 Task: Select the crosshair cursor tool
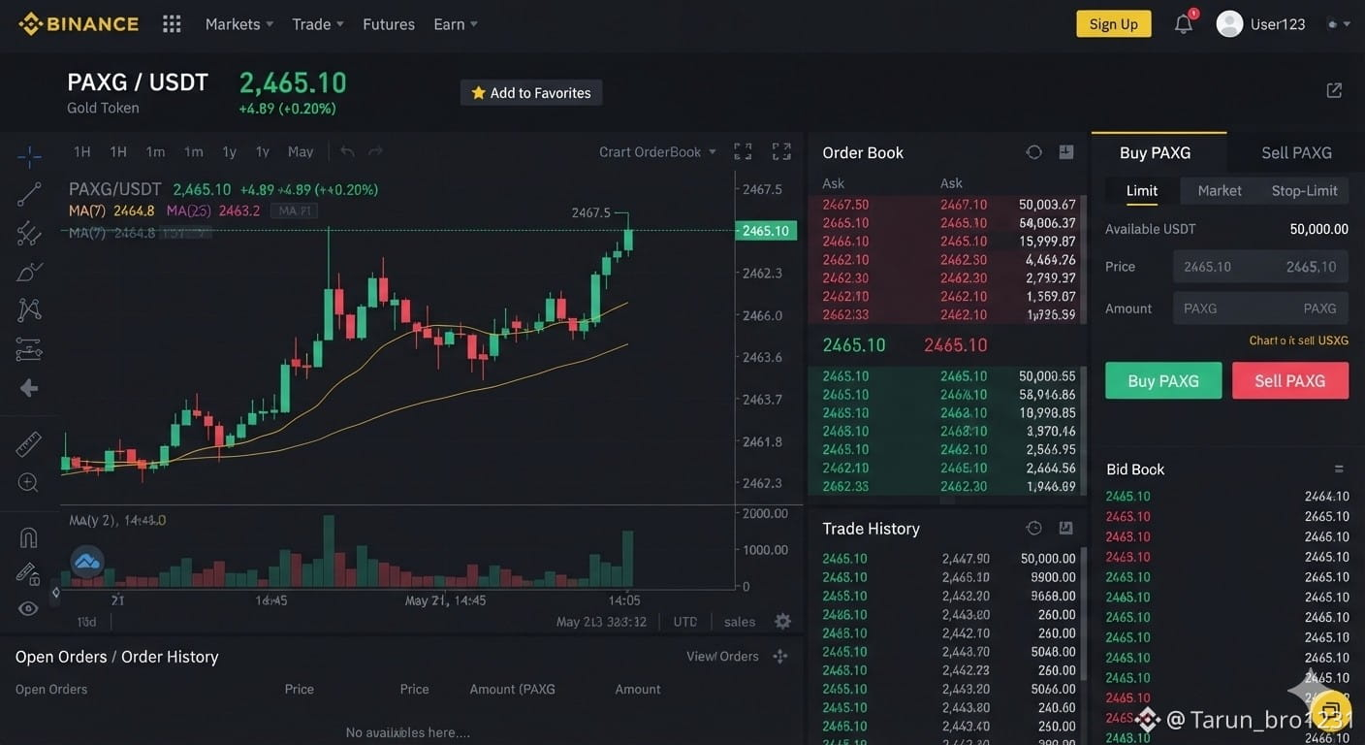pyautogui.click(x=29, y=155)
